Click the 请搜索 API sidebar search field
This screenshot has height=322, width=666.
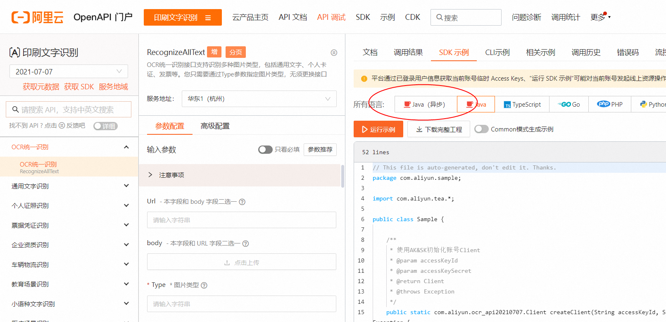[x=69, y=110]
